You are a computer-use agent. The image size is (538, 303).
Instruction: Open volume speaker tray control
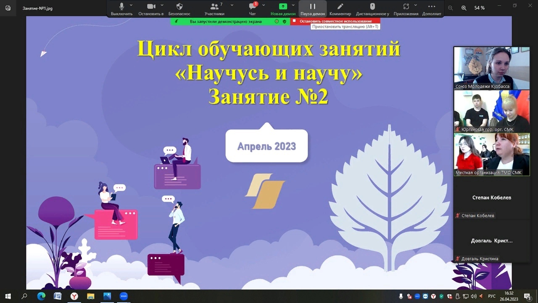[x=474, y=296]
